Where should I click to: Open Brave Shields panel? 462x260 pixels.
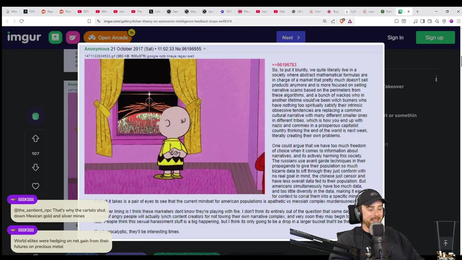pyautogui.click(x=342, y=21)
